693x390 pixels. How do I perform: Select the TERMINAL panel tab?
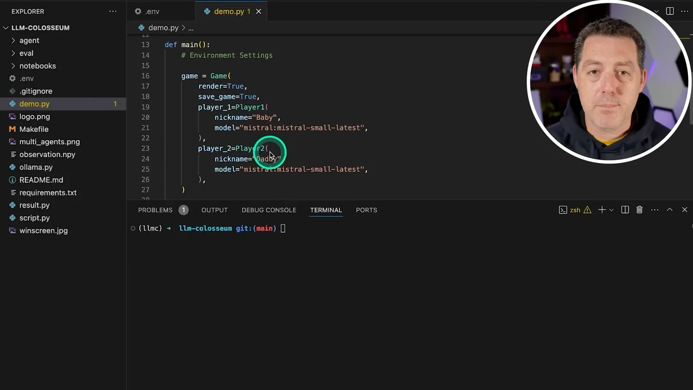click(326, 210)
